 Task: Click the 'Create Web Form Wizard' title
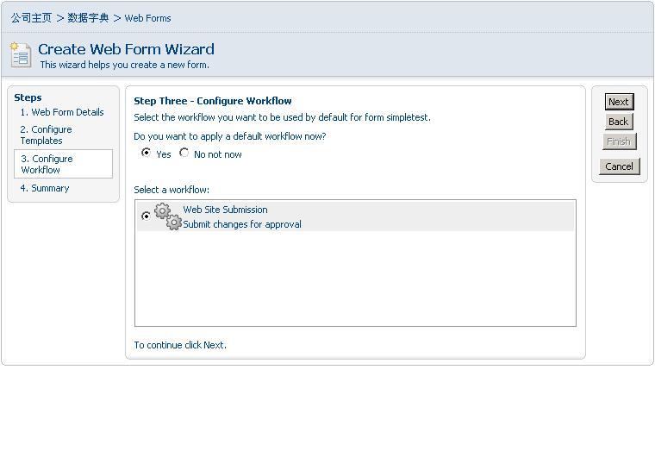click(126, 49)
